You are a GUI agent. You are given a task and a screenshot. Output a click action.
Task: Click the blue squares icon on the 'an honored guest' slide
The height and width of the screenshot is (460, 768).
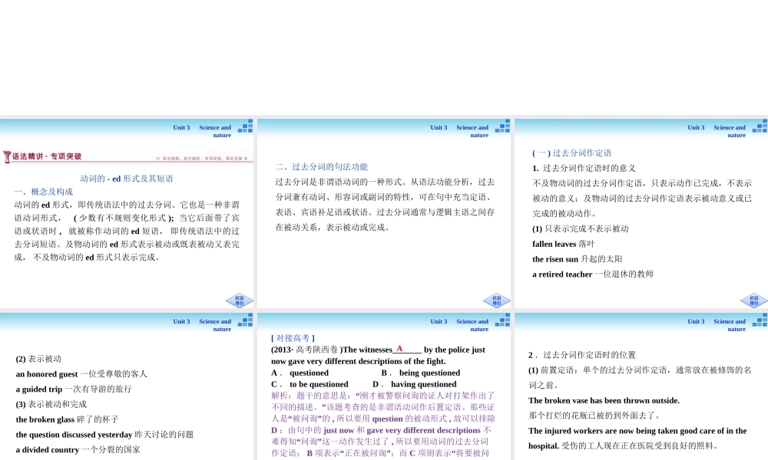[x=245, y=320]
